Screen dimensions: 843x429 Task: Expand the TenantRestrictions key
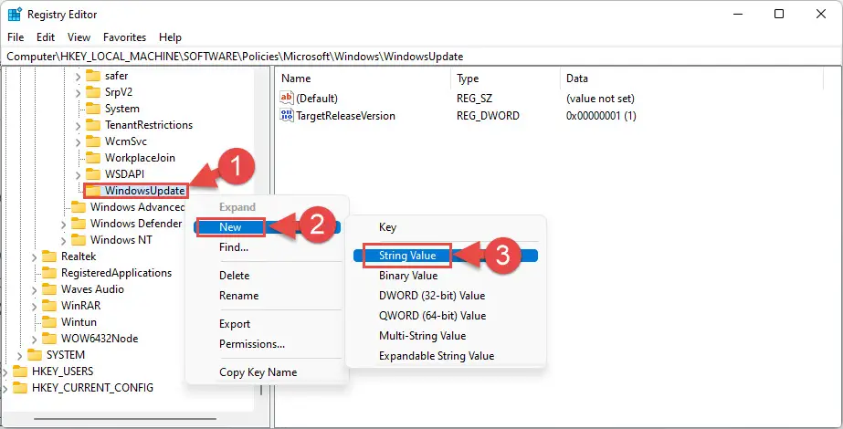(78, 125)
